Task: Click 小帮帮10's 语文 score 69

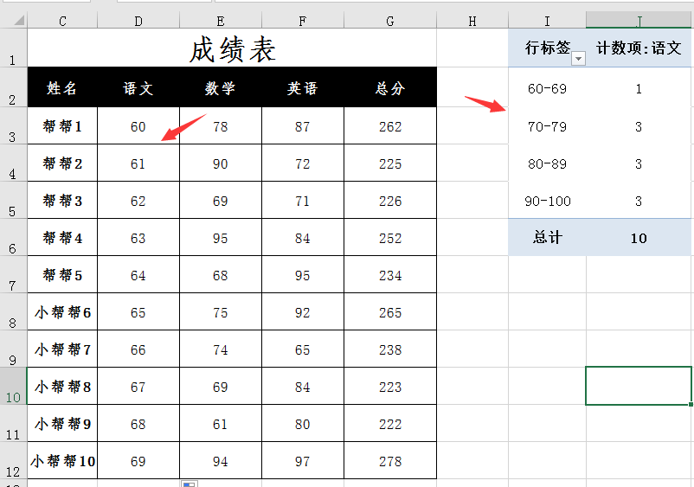Action: pyautogui.click(x=138, y=460)
